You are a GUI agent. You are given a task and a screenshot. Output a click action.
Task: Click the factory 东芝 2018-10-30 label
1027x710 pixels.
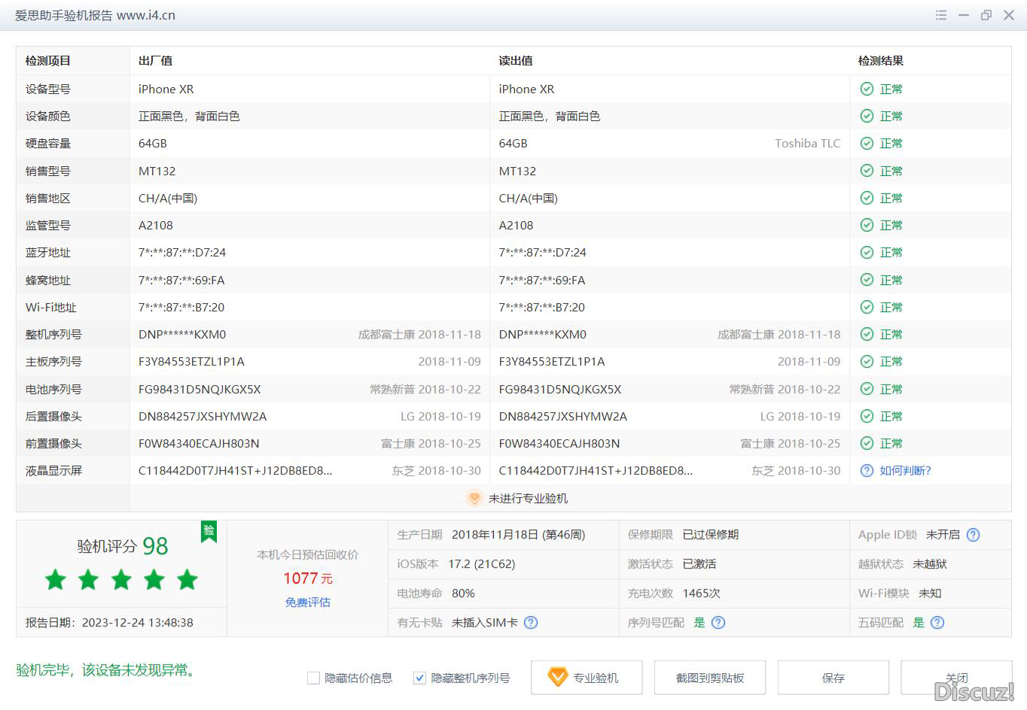pyautogui.click(x=436, y=470)
